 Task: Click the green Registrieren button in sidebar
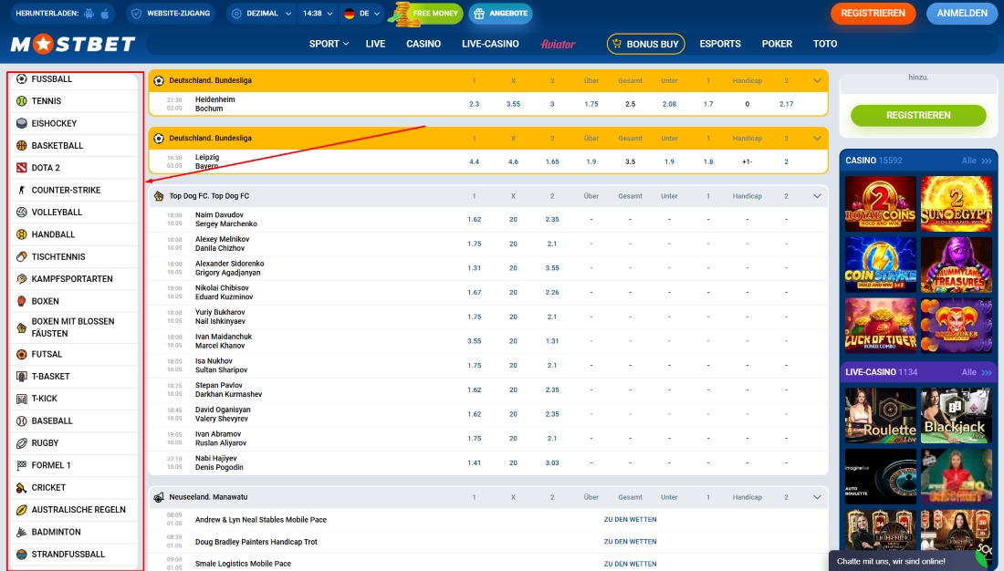click(x=918, y=115)
